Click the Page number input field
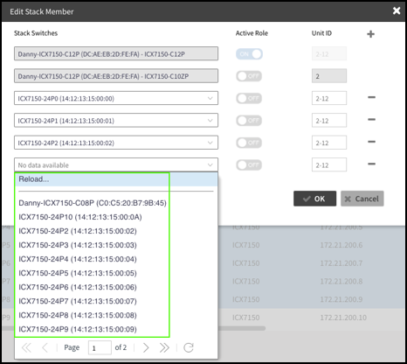The image size is (407, 364). tap(100, 347)
